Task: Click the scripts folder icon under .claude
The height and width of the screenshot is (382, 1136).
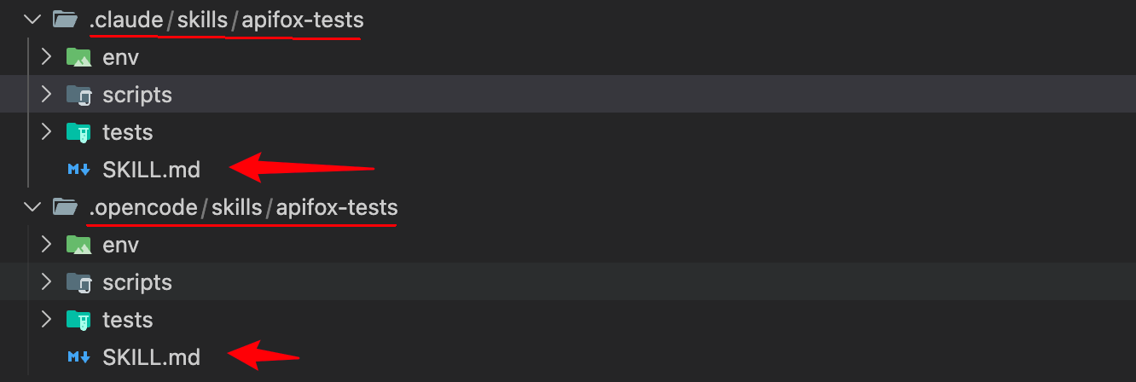Action: tap(78, 95)
